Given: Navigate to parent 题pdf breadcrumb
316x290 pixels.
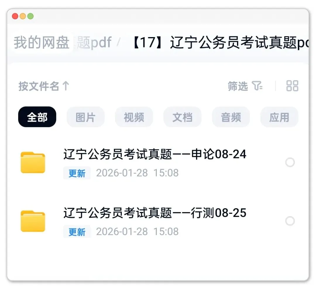Looking at the screenshot, I should tap(94, 42).
